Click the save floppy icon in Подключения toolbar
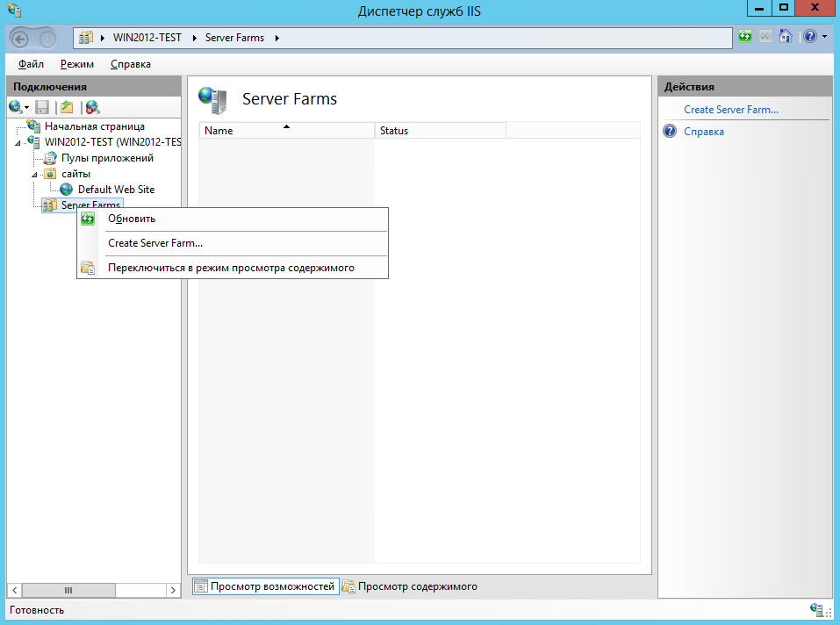 tap(42, 107)
